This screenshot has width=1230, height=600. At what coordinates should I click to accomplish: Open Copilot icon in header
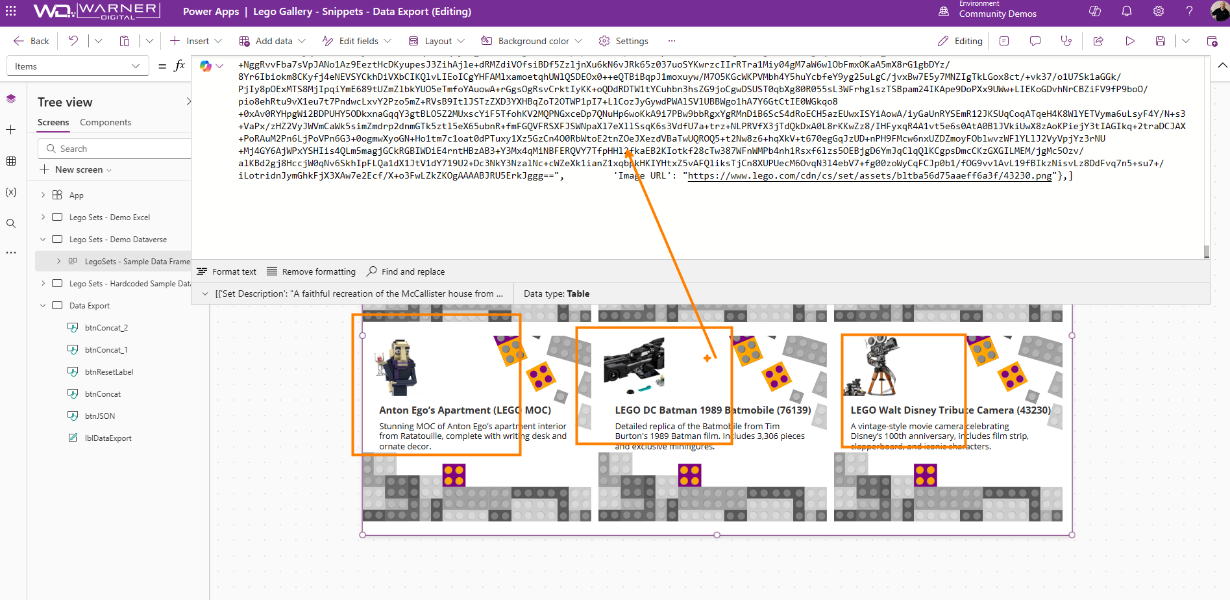tap(1095, 11)
